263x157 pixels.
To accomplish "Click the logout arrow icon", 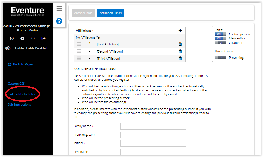I will 43,39.
